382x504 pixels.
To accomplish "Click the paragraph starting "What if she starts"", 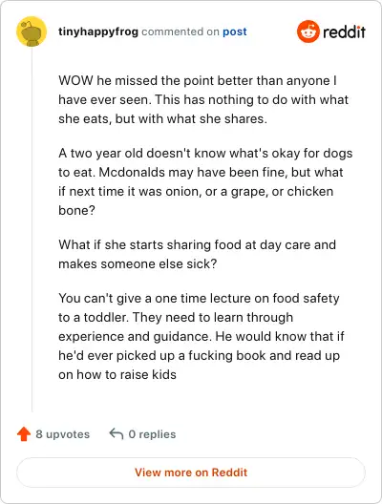I will 197,254.
